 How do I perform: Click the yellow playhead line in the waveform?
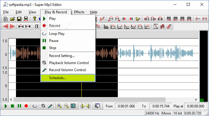click(x=81, y=90)
